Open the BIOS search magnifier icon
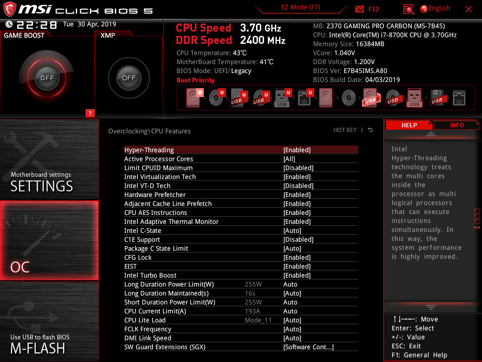Image resolution: width=482 pixels, height=362 pixels. coord(408,9)
